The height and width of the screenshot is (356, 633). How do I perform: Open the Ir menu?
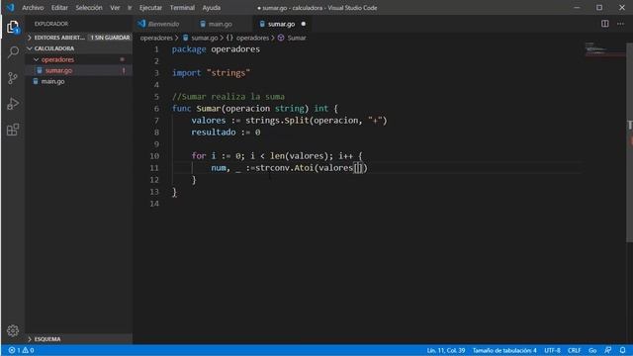[x=130, y=8]
